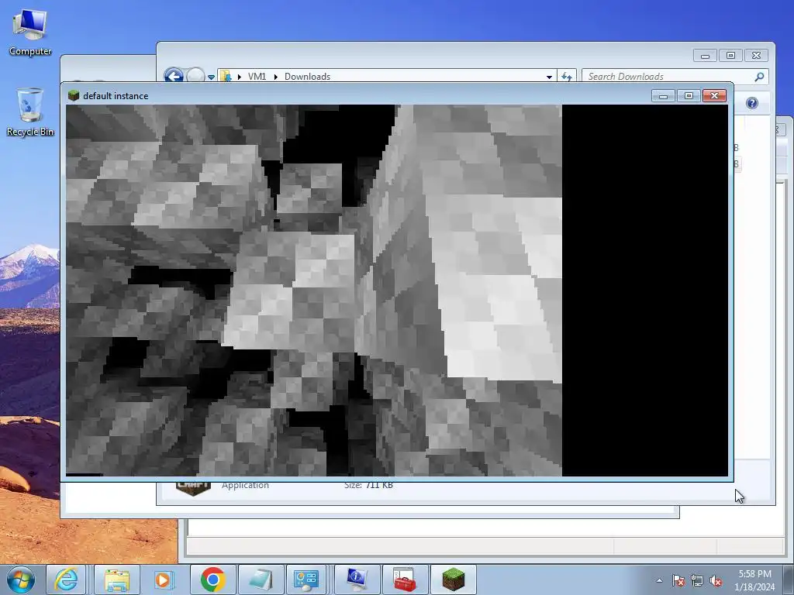794x595 pixels.
Task: Expand the address bar history dropdown
Action: coord(549,77)
